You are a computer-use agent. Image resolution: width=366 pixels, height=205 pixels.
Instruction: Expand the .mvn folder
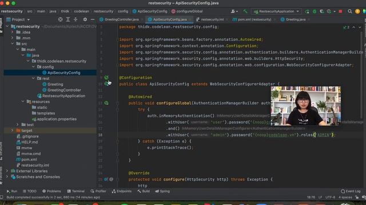click(13, 38)
